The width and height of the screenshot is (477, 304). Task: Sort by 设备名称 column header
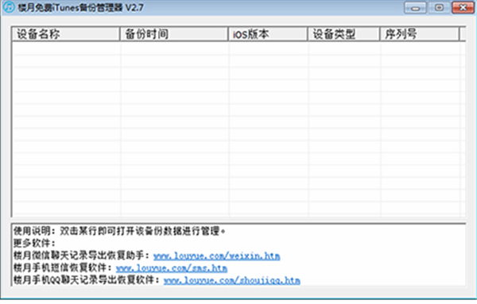(x=66, y=33)
